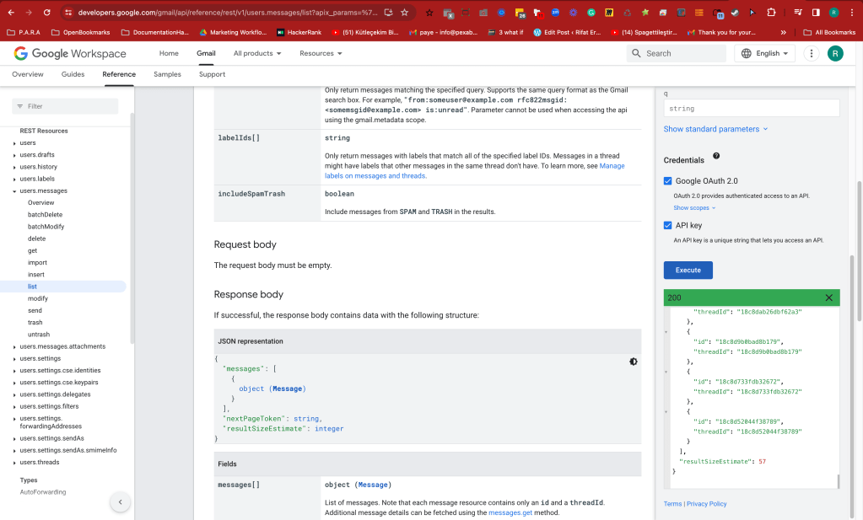This screenshot has width=863, height=520.
Task: Open the Resources dropdown
Action: 321,53
